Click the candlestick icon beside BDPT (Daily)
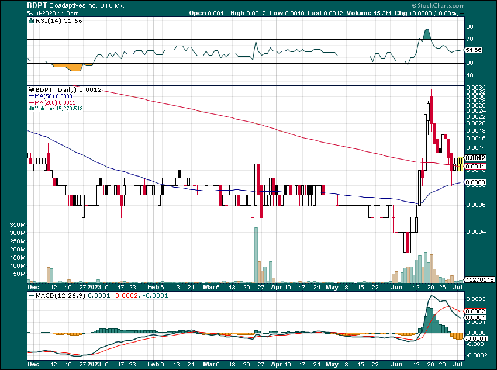Viewport: 497px width, 370px height. 32,89
